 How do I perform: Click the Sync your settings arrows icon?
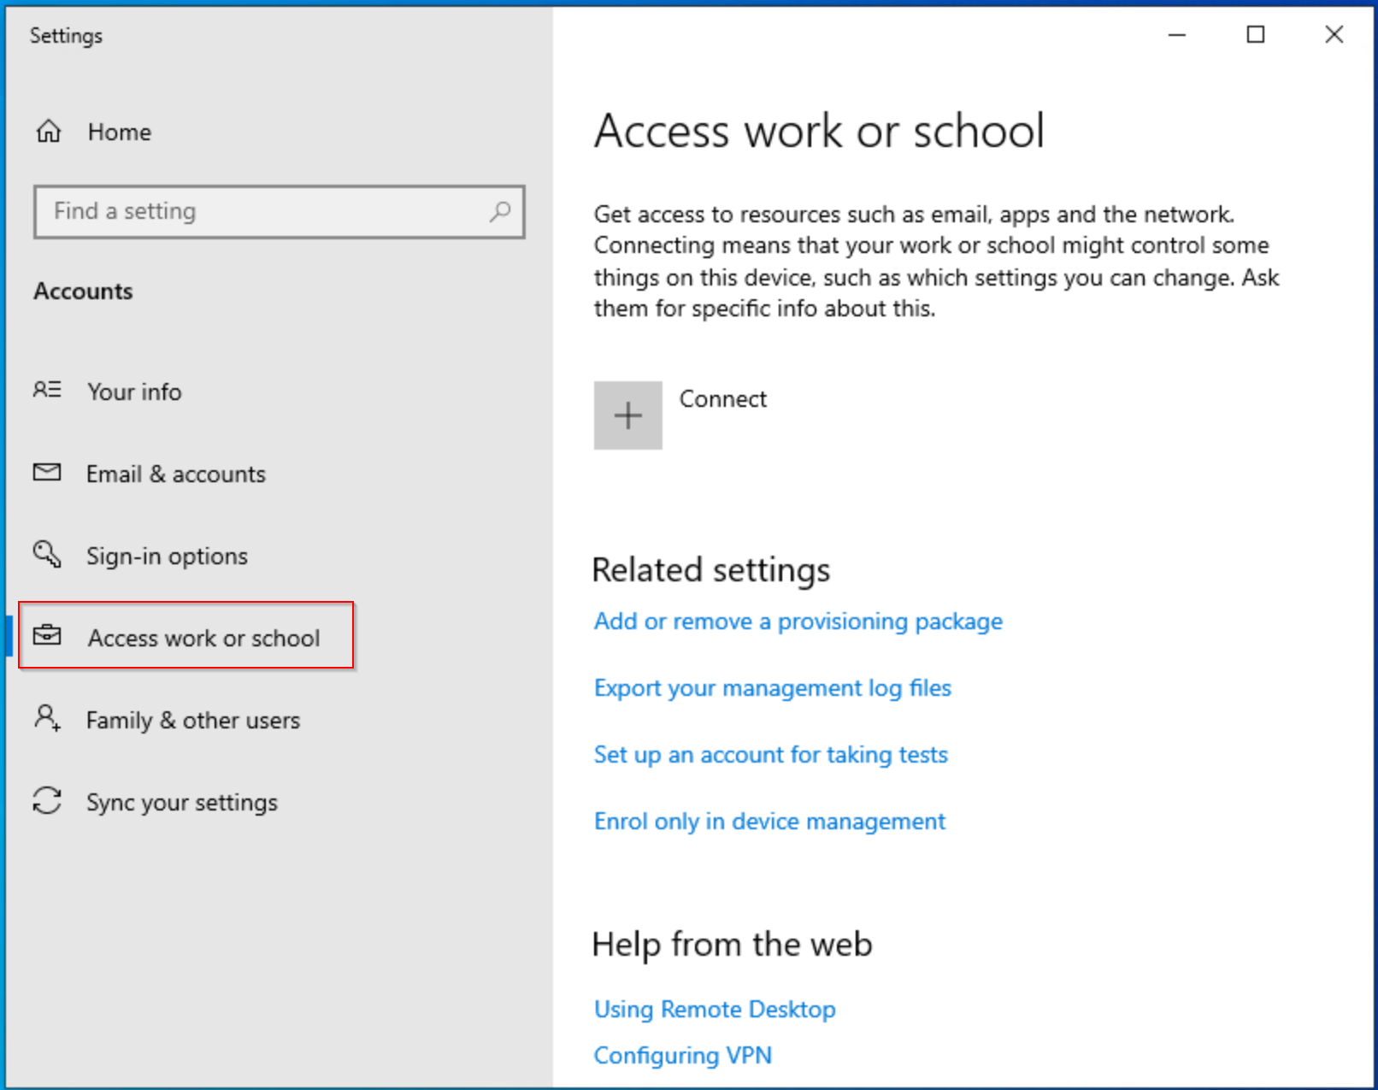[47, 801]
